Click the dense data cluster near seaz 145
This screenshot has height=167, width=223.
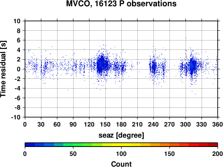(x=102, y=65)
